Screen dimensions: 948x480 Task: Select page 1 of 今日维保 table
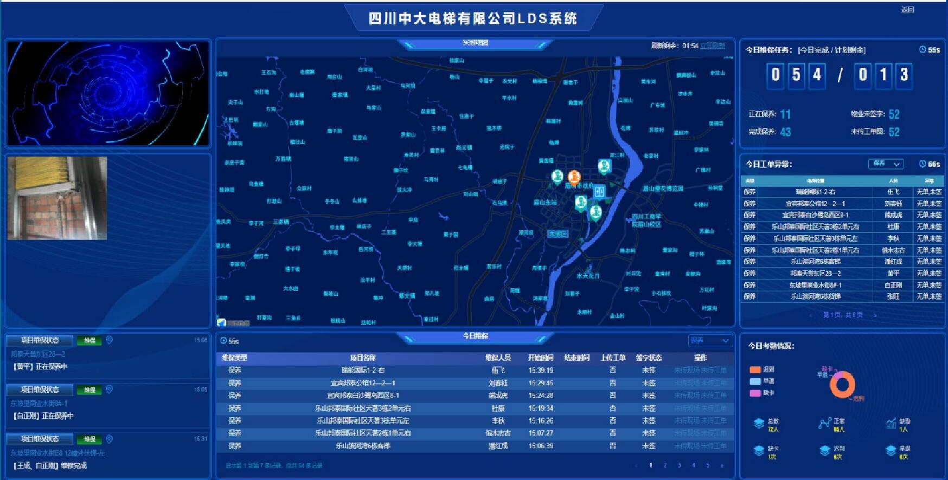[651, 465]
